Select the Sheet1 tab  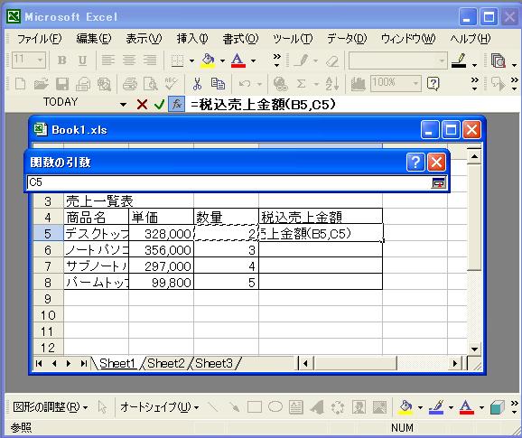pyautogui.click(x=117, y=363)
